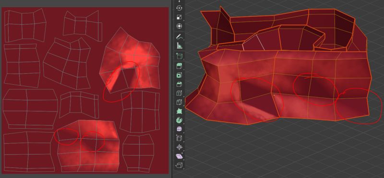The width and height of the screenshot is (384, 178).
Task: Select the Add Cube tool
Action: click(x=179, y=56)
